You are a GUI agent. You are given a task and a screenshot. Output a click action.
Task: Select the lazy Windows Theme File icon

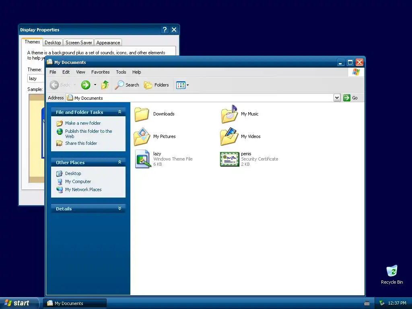142,159
